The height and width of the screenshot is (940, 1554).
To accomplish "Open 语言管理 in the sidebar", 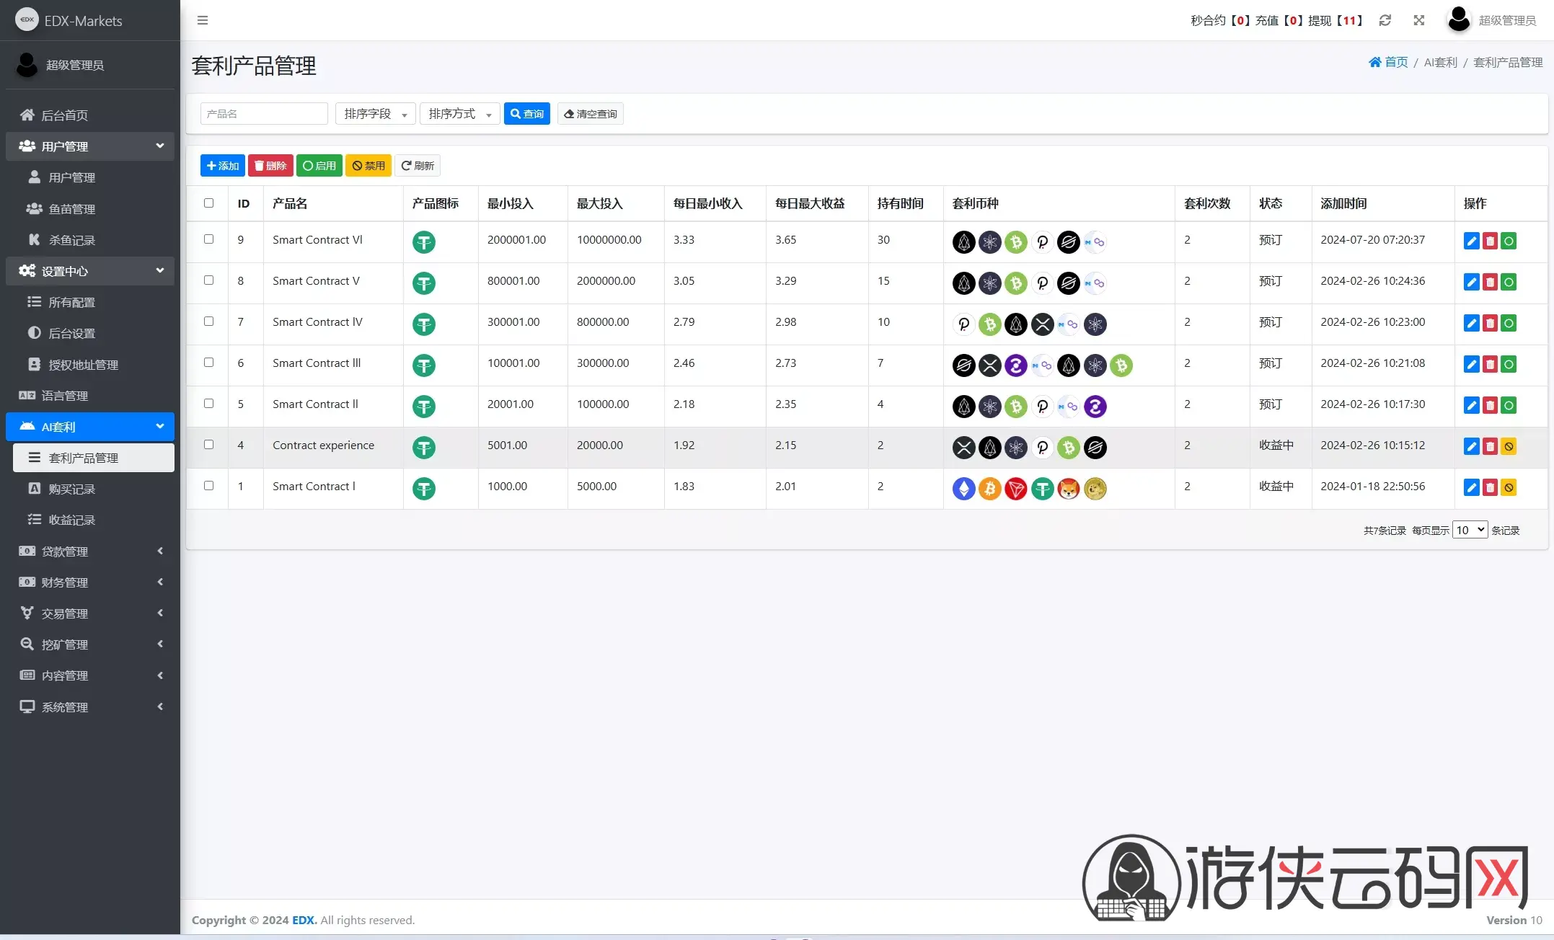I will tap(90, 396).
